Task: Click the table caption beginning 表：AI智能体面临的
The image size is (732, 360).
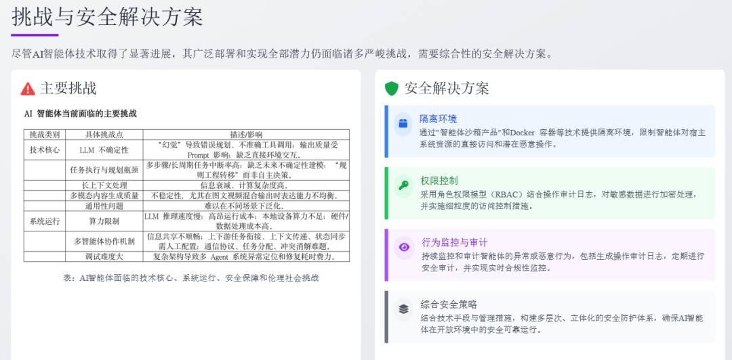Action: pyautogui.click(x=190, y=278)
